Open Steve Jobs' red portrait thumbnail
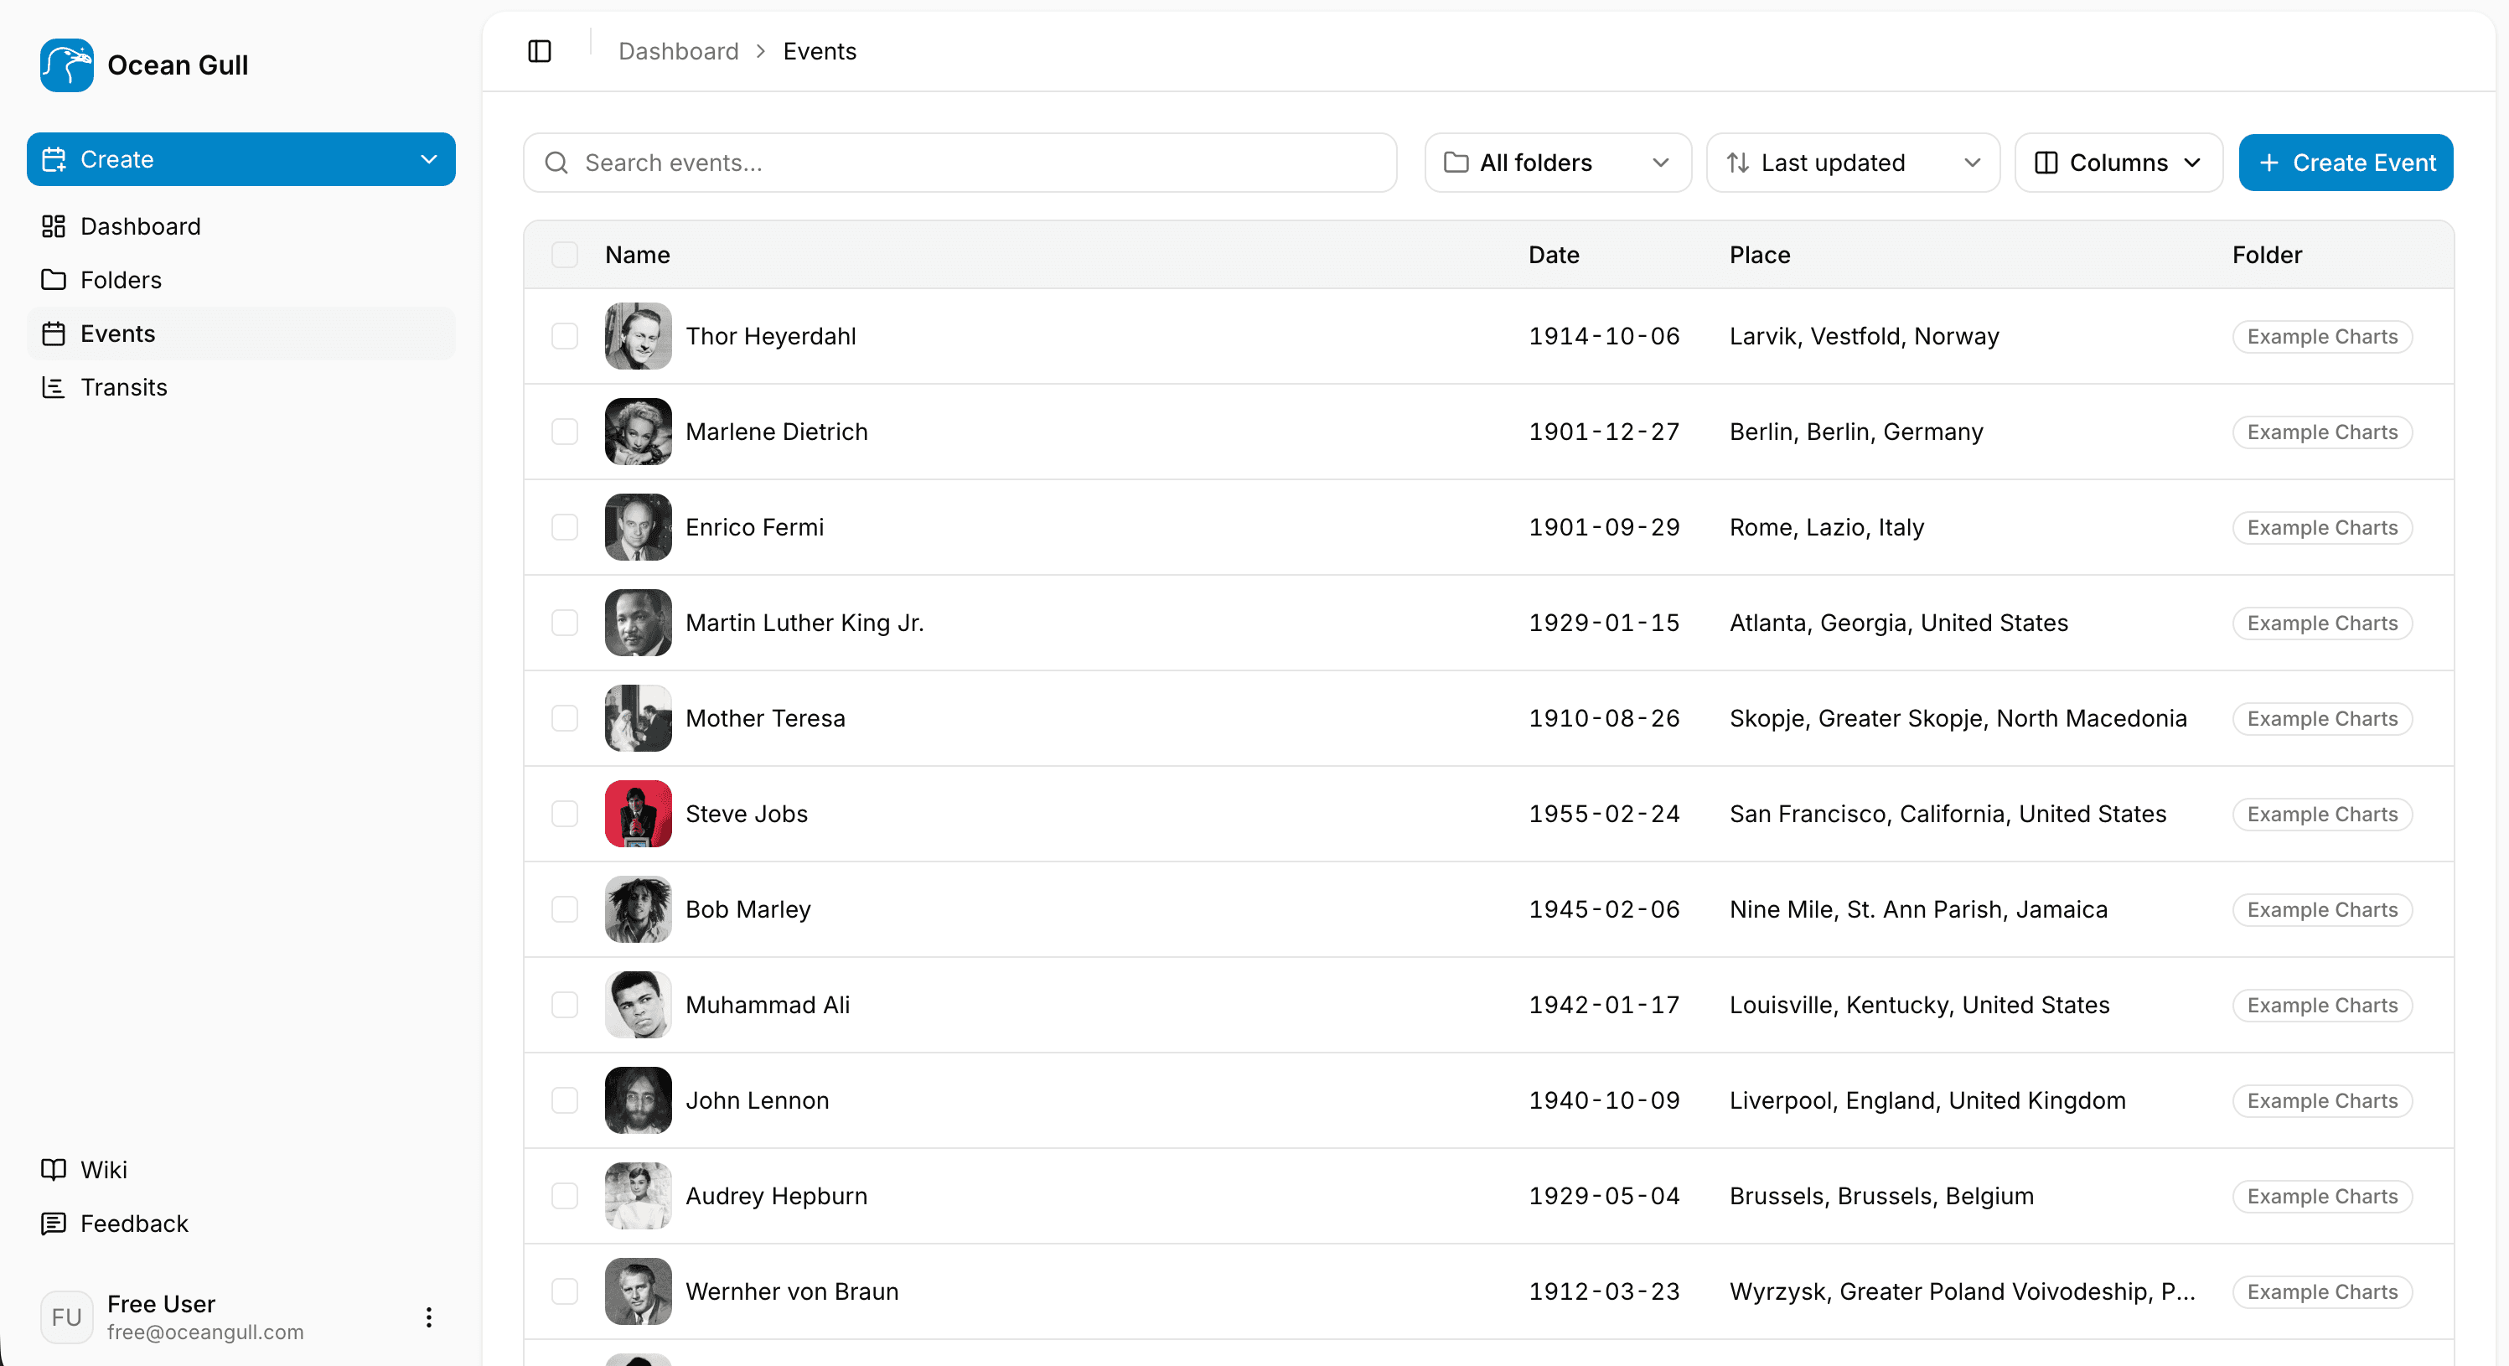This screenshot has width=2509, height=1366. click(x=638, y=814)
